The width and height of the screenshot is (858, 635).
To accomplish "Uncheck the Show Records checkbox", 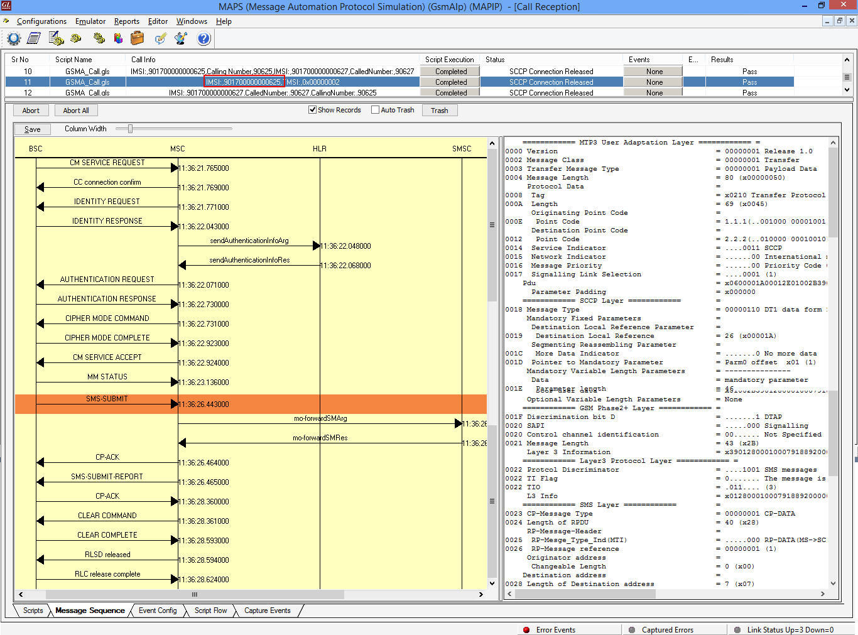I will tap(312, 110).
